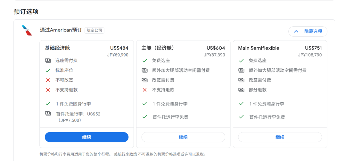The image size is (346, 161).
Task: Click the green check beside 标准座位
Action: click(48, 70)
